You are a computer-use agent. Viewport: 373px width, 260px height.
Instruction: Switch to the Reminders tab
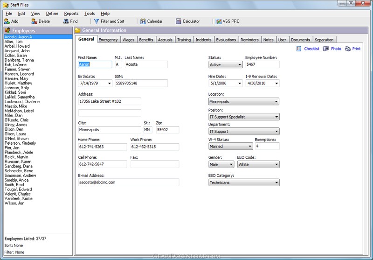pyautogui.click(x=249, y=40)
